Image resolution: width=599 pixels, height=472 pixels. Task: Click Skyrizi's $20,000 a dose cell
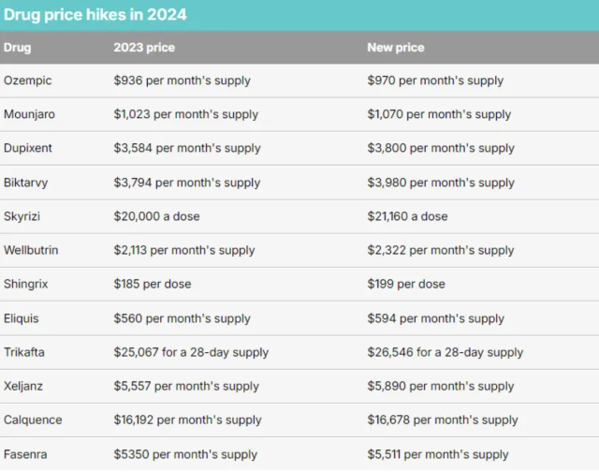(x=156, y=216)
